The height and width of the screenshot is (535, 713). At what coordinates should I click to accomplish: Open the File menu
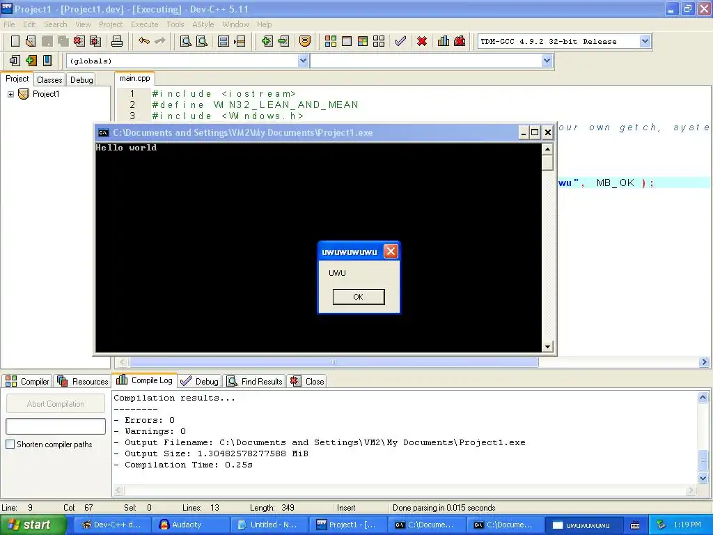(x=9, y=24)
